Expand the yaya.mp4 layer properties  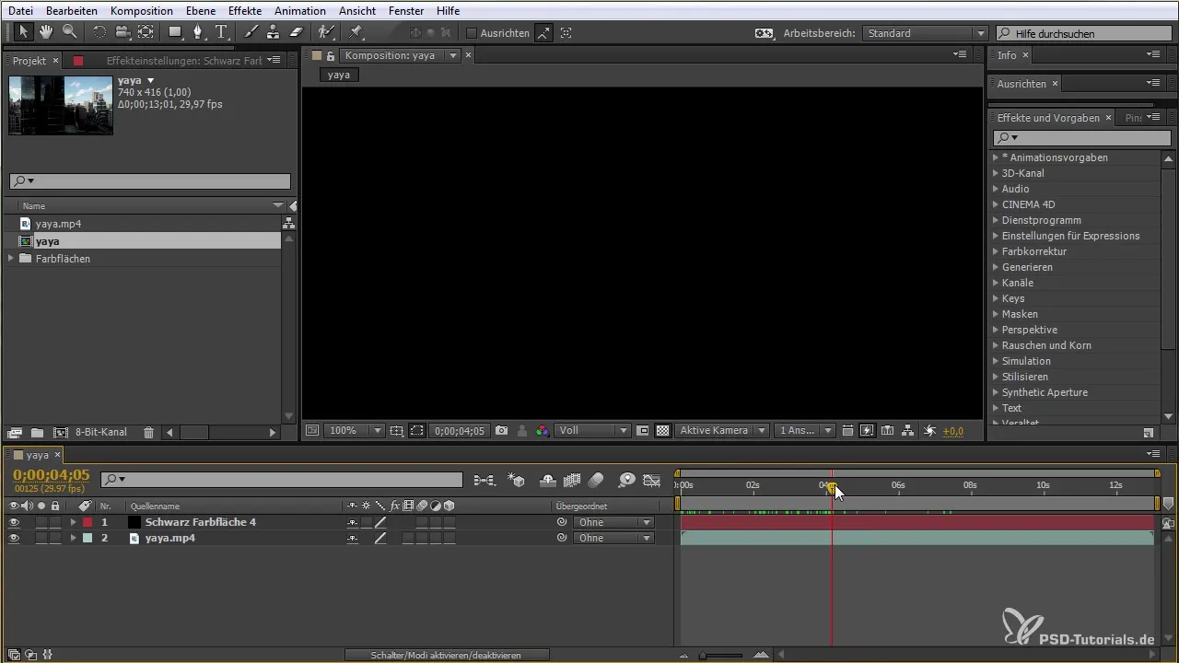[73, 538]
